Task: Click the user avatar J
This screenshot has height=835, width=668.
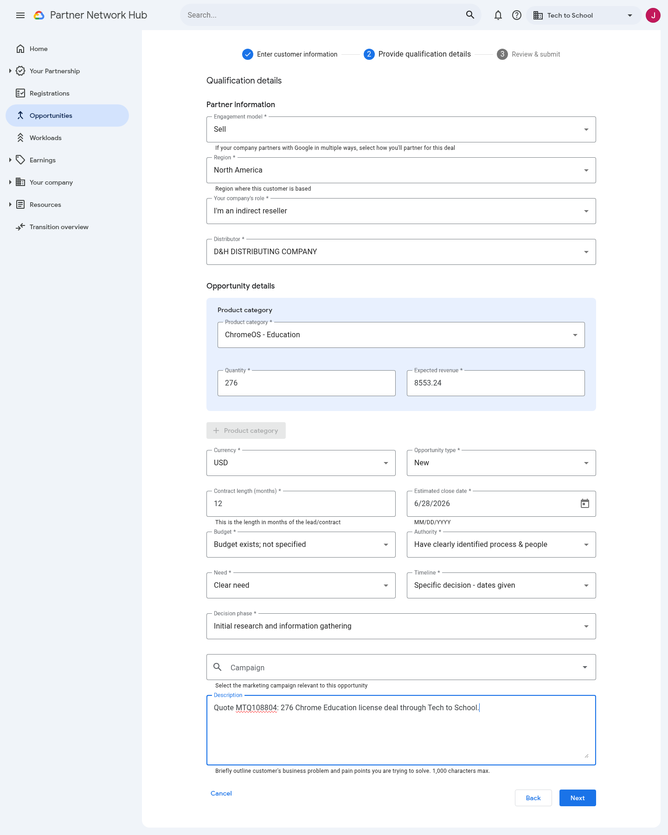Action: click(653, 15)
